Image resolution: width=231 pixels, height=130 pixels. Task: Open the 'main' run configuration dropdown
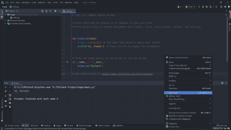(190, 7)
